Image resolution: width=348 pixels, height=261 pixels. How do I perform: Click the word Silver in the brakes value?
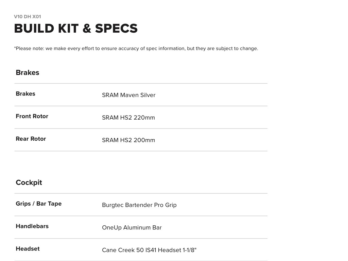pos(148,95)
